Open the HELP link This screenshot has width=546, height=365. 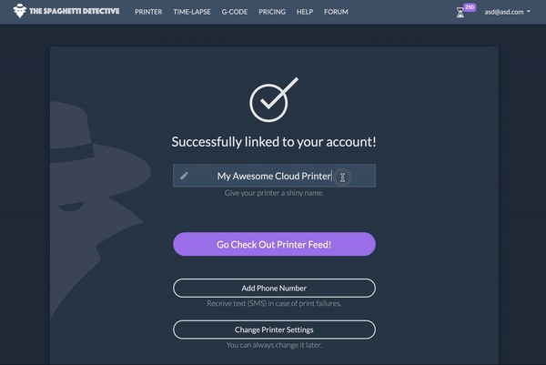point(305,12)
